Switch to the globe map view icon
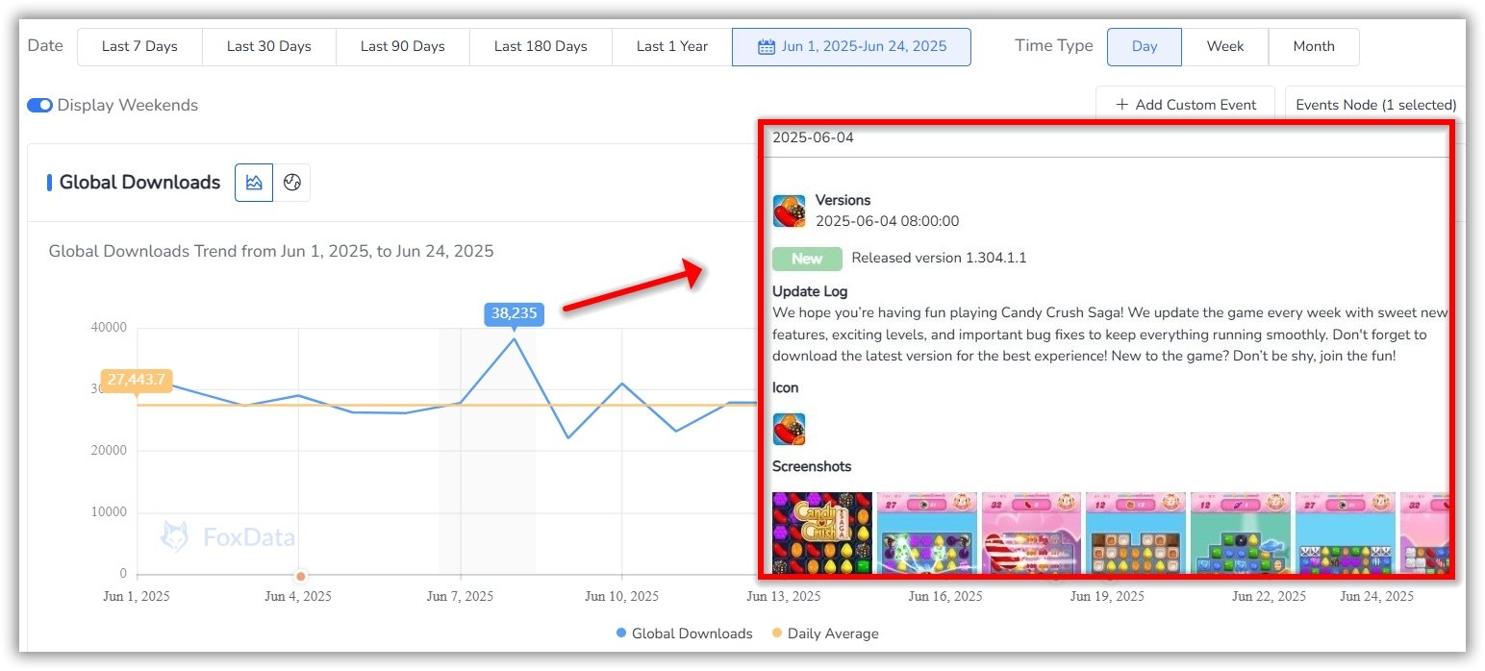This screenshot has height=671, width=1485. pyautogui.click(x=292, y=183)
